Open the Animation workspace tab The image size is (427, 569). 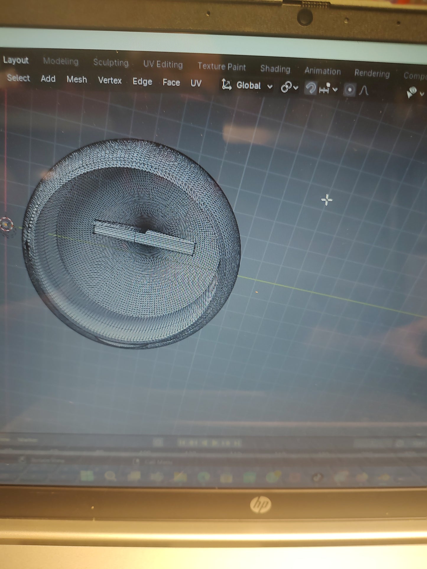click(x=322, y=71)
